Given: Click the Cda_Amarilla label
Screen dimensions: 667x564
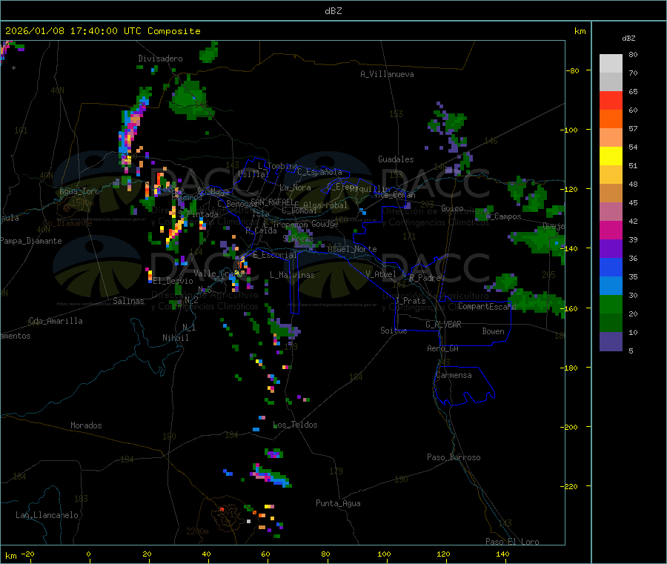Looking at the screenshot, I should (56, 321).
